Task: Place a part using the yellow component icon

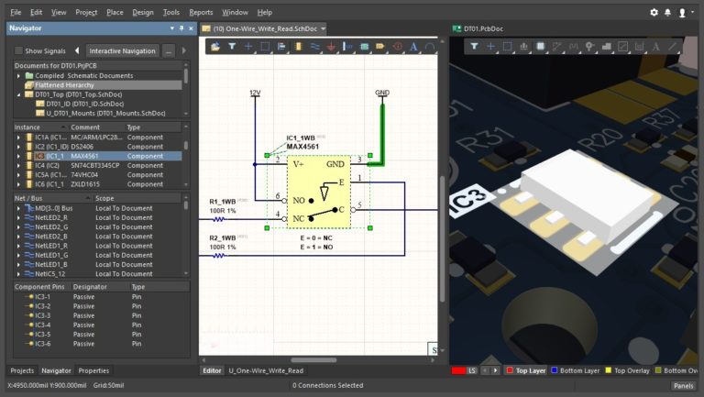Action: 298,46
